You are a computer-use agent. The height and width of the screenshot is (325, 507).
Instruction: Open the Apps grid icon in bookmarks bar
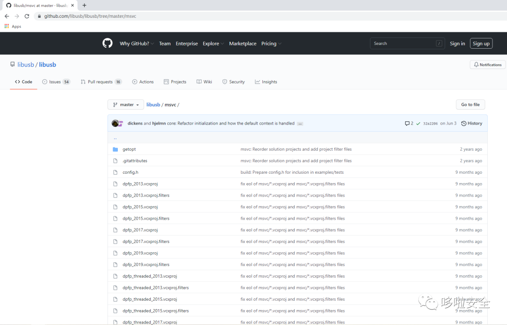tap(7, 26)
